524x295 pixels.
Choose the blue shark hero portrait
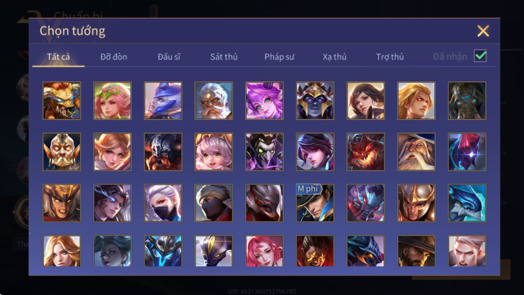[467, 203]
